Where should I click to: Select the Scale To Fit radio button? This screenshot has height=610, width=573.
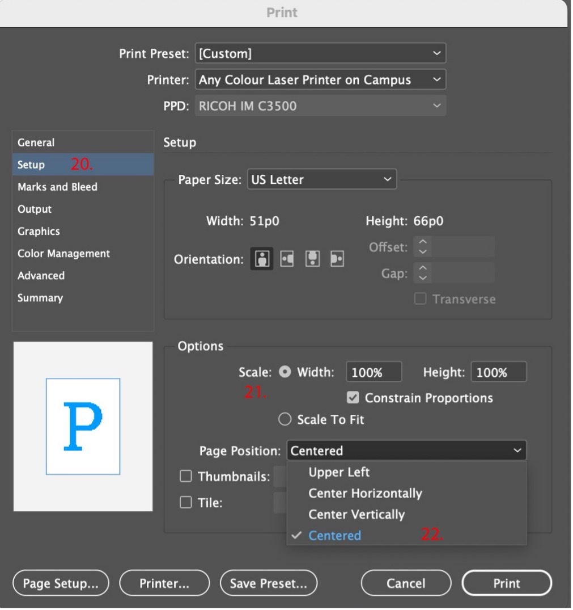(285, 420)
